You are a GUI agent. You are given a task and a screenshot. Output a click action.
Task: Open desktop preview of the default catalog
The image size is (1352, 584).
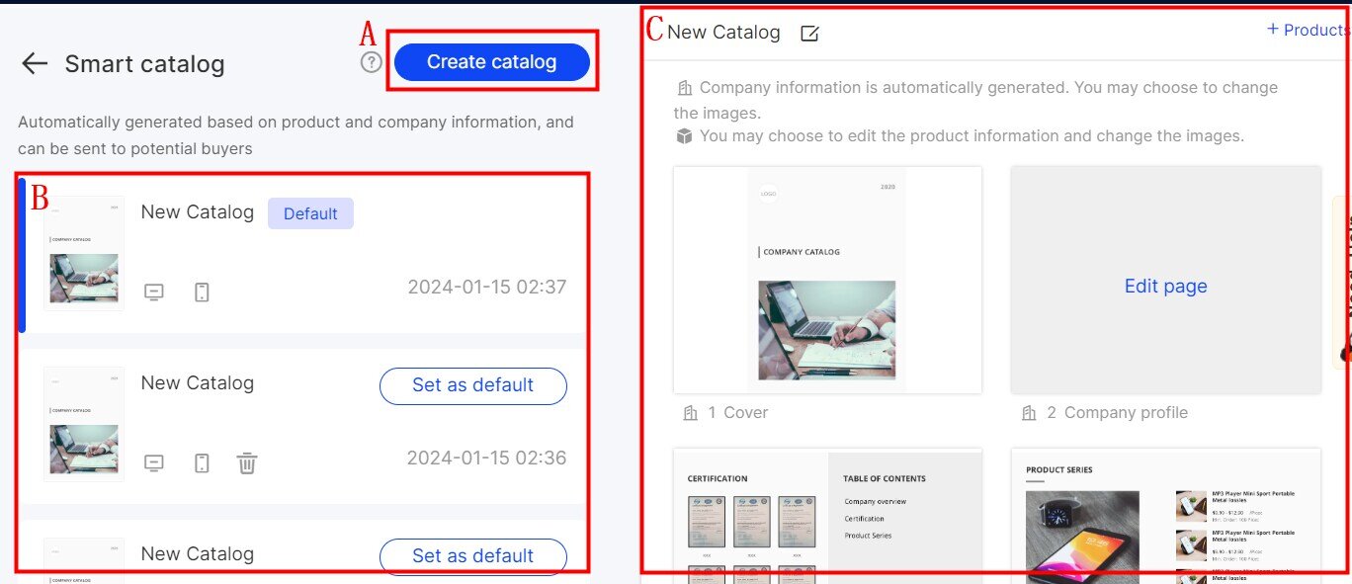(154, 292)
